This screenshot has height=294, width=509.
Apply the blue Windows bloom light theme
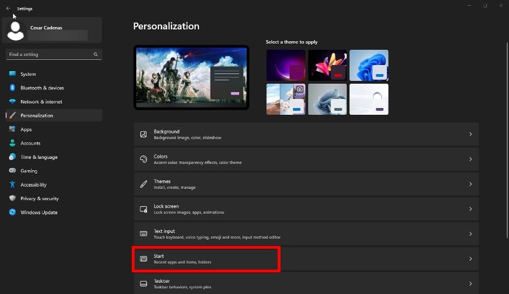click(369, 65)
